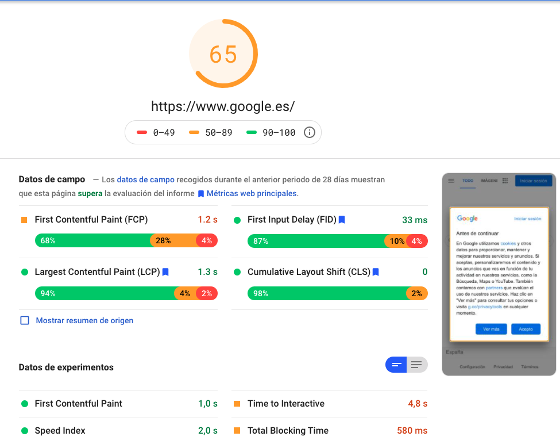Click the 28% orange segment of FCP bar

click(x=173, y=240)
